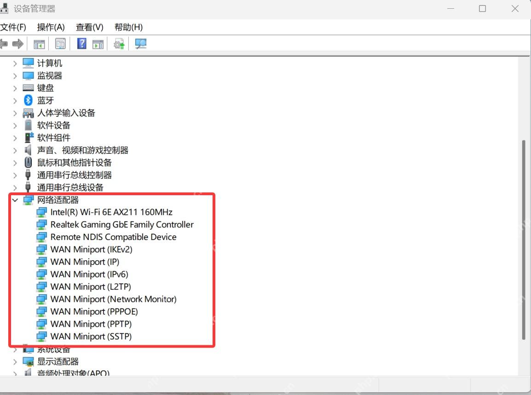Viewport: 531px width, 395px height.
Task: Open the 帮助(H) menu
Action: coord(128,27)
